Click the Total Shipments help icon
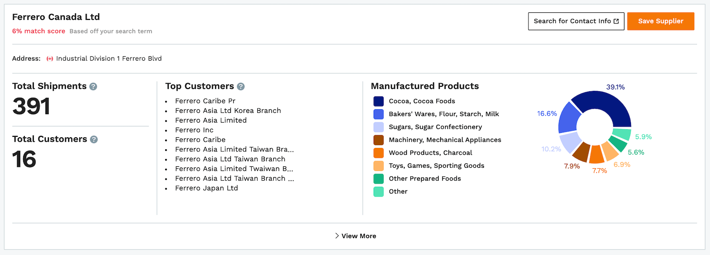The image size is (710, 255). click(93, 86)
